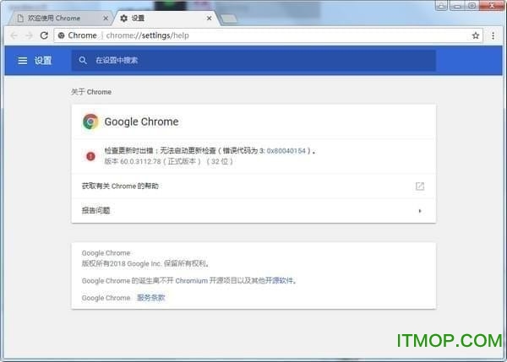Open the Chromium link
The width and height of the screenshot is (507, 362).
coord(191,281)
